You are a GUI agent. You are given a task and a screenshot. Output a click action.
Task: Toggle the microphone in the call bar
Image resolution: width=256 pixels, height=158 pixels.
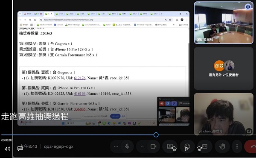127,146
